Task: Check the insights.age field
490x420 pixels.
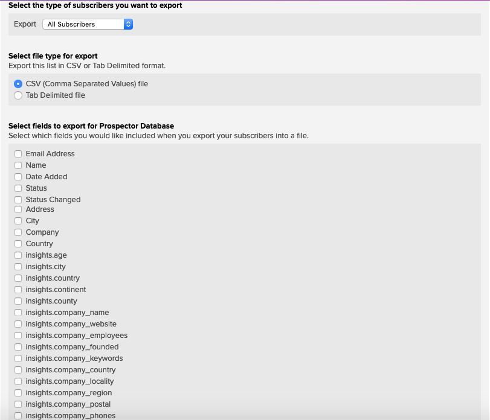Action: pos(18,255)
